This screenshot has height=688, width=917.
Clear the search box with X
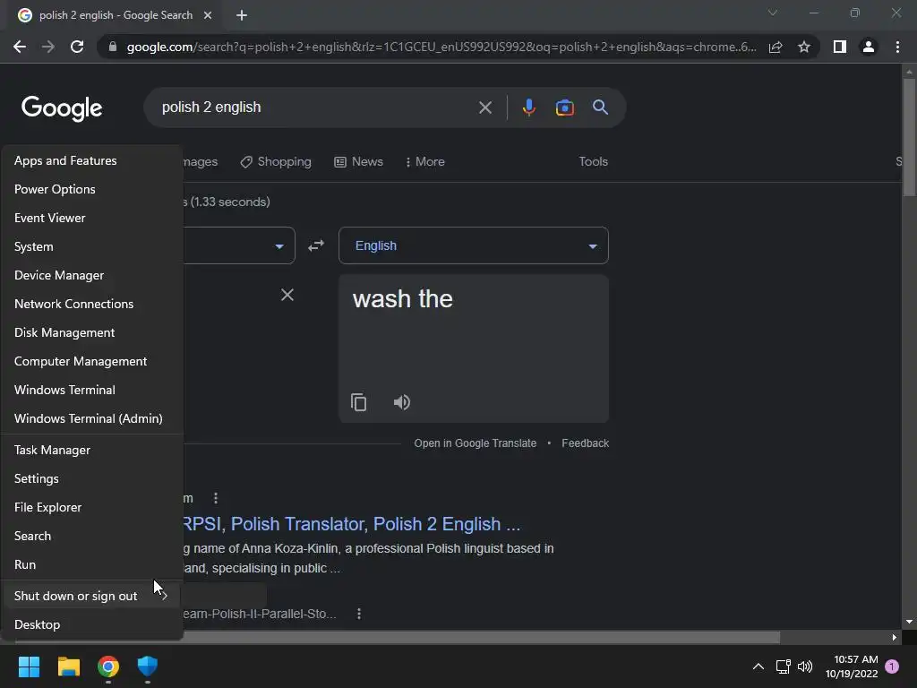(x=484, y=107)
